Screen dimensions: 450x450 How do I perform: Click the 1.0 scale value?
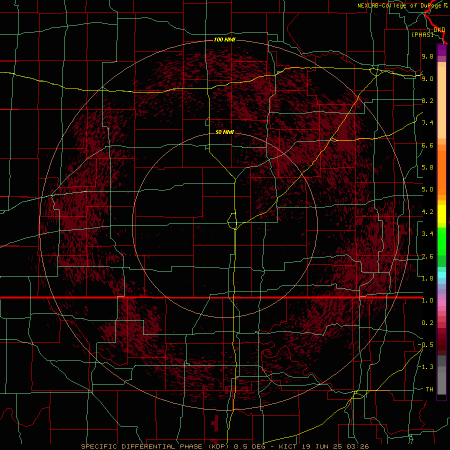427,300
